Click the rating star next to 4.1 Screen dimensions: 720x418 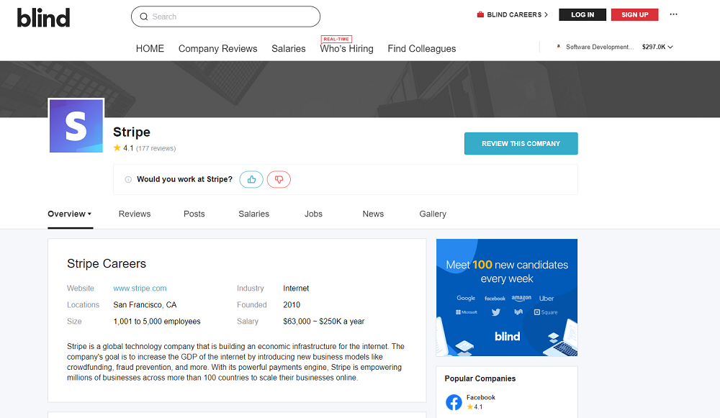click(x=117, y=147)
